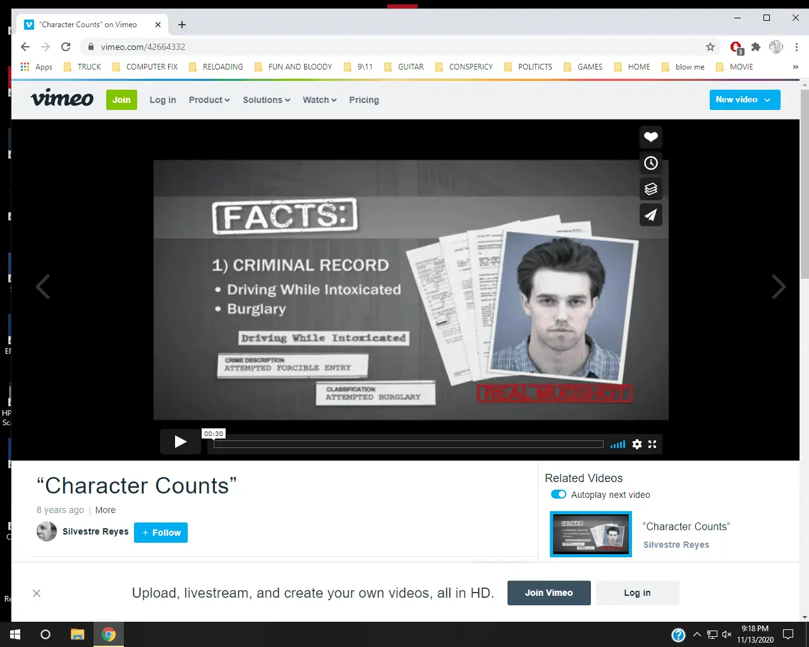Enter fullscreen mode on the video player
The height and width of the screenshot is (647, 809).
[652, 444]
